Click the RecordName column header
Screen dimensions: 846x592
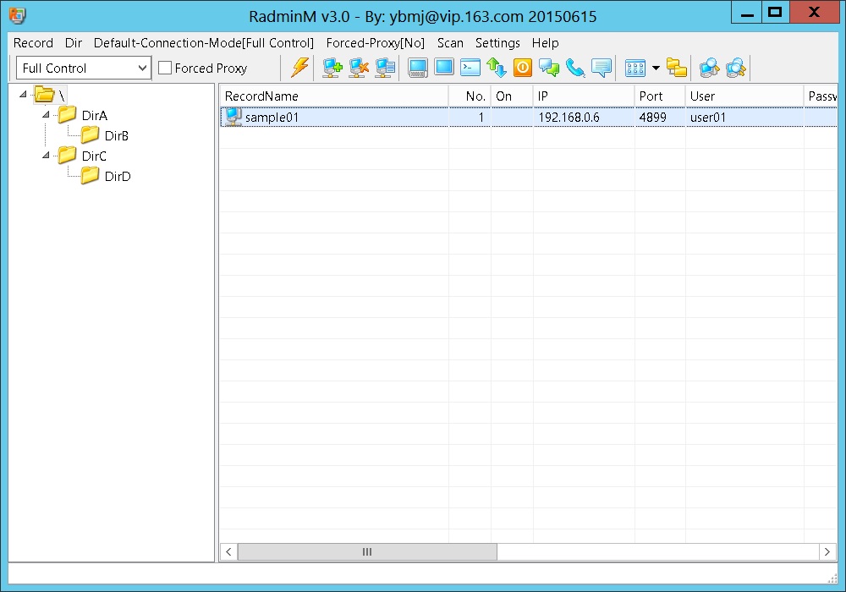(333, 96)
